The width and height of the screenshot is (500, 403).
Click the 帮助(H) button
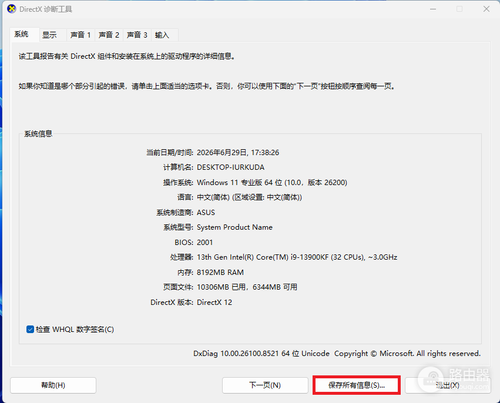point(53,385)
